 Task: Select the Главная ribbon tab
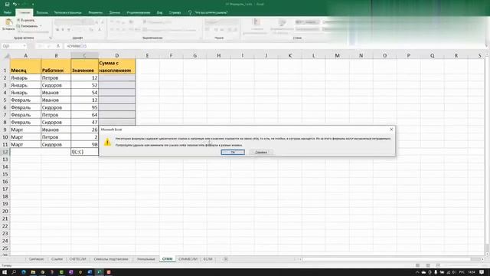point(24,12)
